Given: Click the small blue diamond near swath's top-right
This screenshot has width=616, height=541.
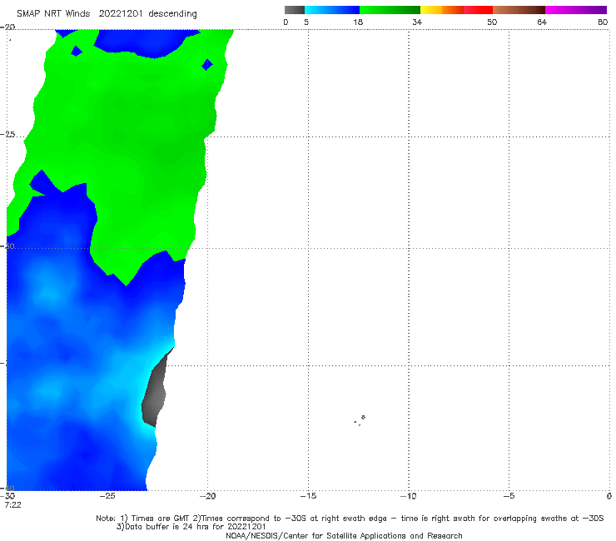Looking at the screenshot, I should tap(207, 64).
